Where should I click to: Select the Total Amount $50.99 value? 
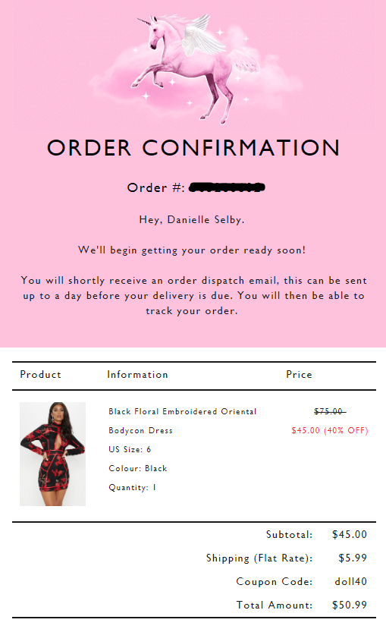coord(350,605)
